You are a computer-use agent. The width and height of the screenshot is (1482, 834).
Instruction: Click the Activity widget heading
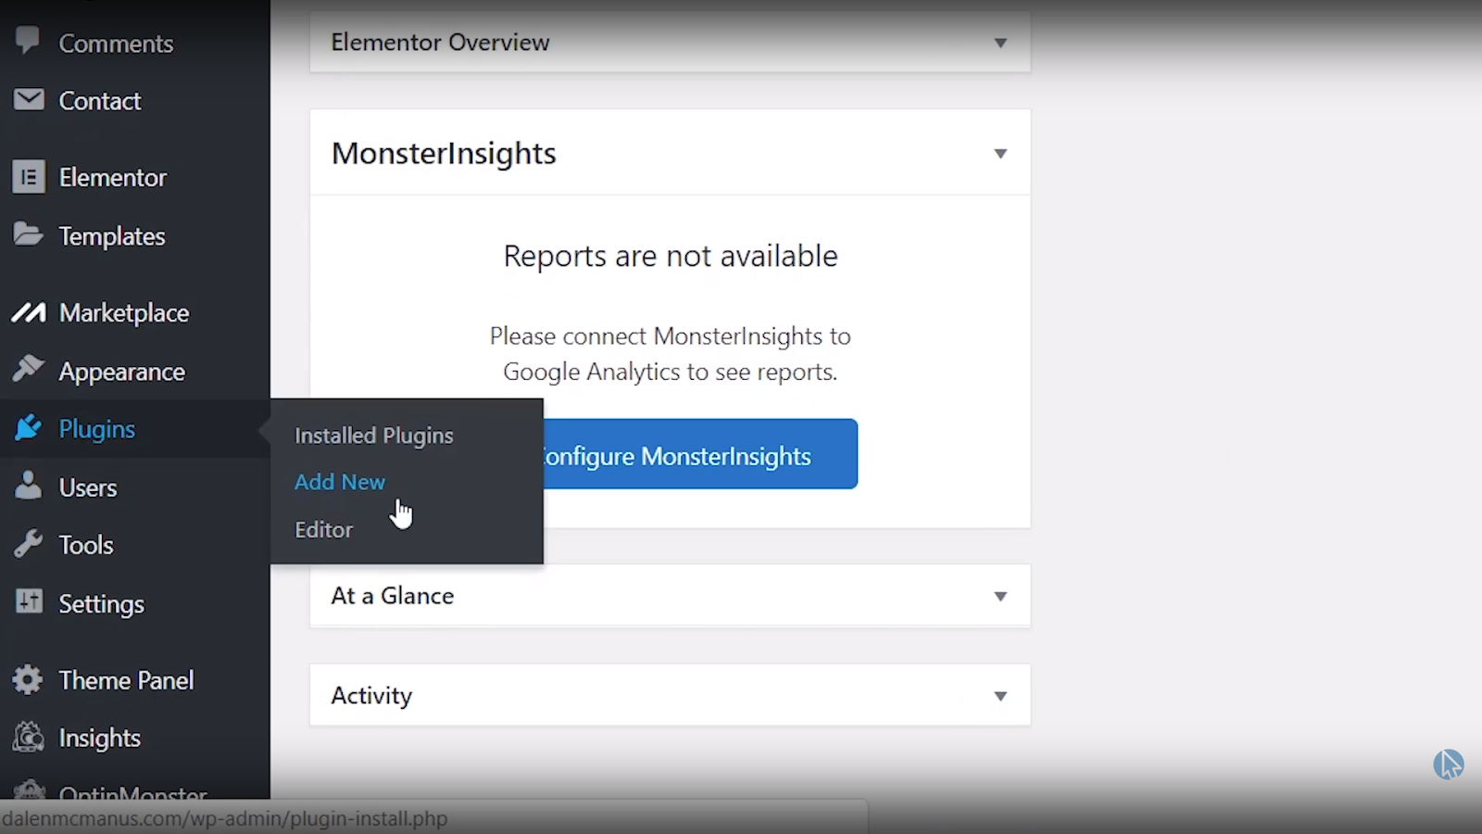[x=371, y=696]
